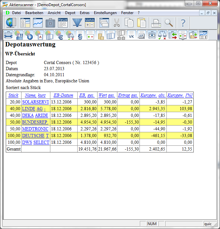Open the SOLARSERVI security link
This screenshot has height=229, width=220.
point(35,102)
